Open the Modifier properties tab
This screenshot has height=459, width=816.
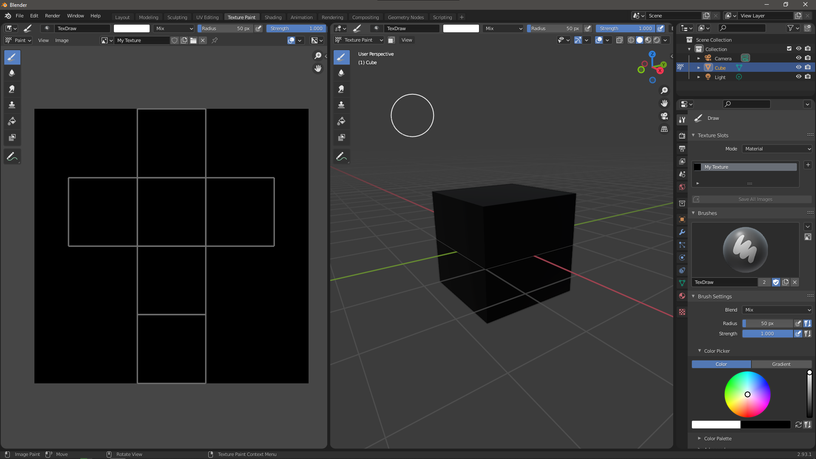pyautogui.click(x=682, y=232)
